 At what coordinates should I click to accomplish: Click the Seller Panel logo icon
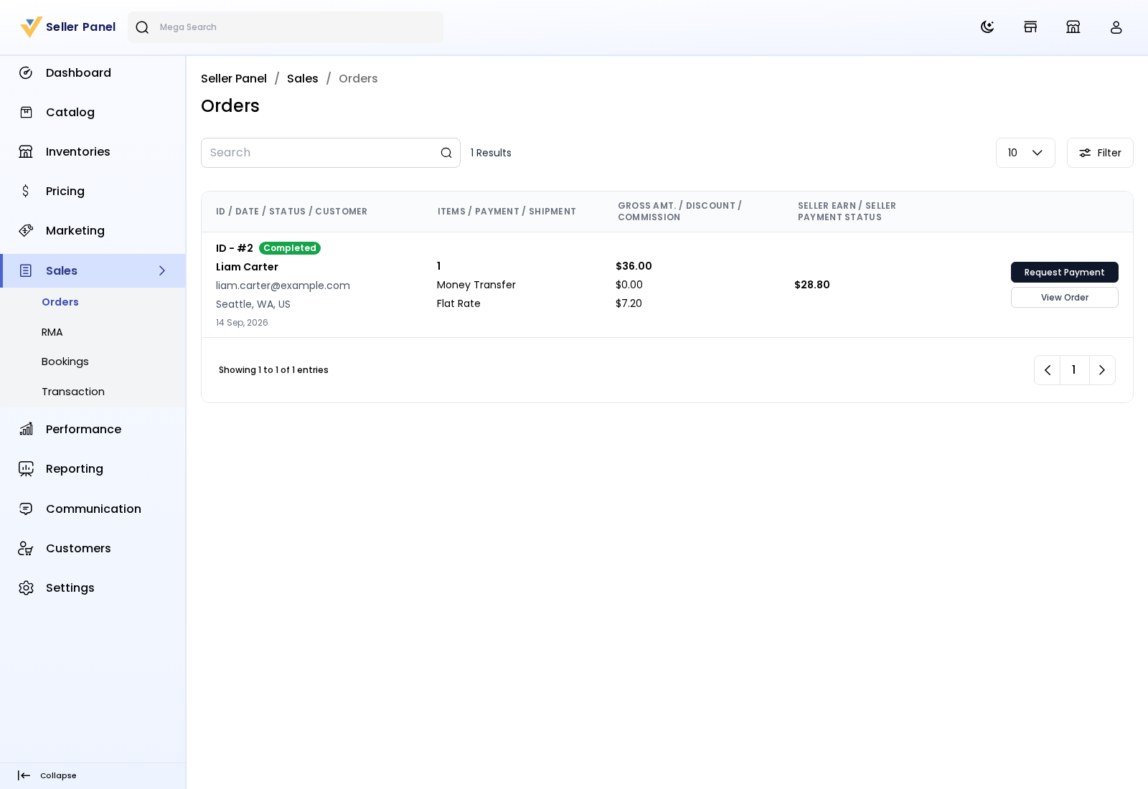(32, 27)
